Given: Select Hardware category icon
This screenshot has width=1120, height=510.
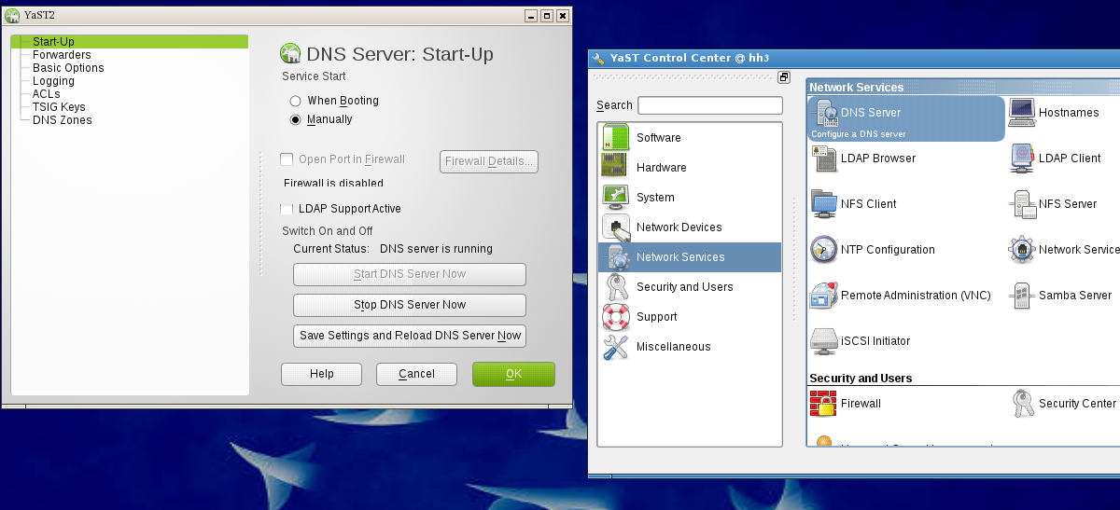Looking at the screenshot, I should tap(616, 168).
